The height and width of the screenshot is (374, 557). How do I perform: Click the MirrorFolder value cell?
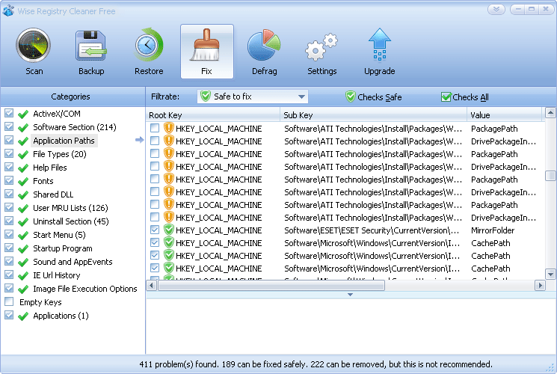493,230
